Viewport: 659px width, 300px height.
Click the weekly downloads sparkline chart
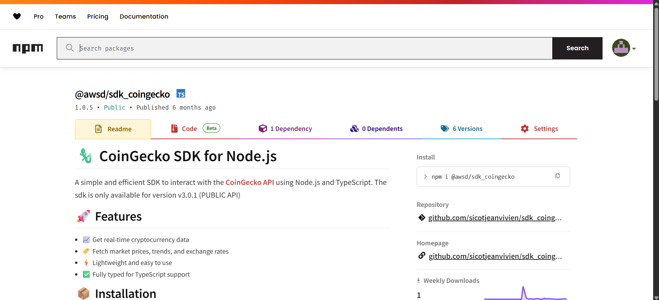coord(525,293)
